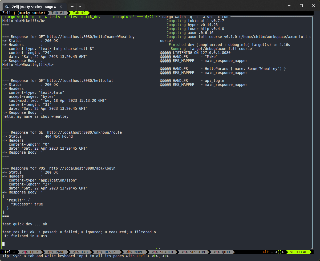Click URL http://localhost:8080/hello?name=Wheatley
Viewport: 320px width, 261px height.
tap(91, 37)
